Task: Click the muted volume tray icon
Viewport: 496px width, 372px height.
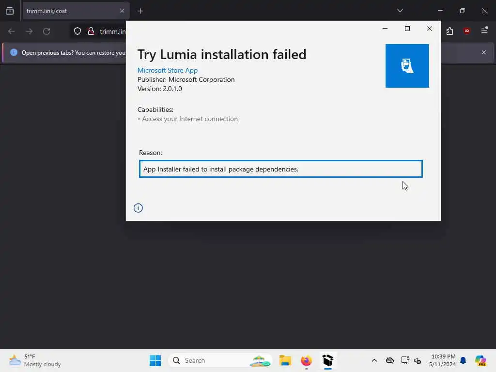Action: 417,360
